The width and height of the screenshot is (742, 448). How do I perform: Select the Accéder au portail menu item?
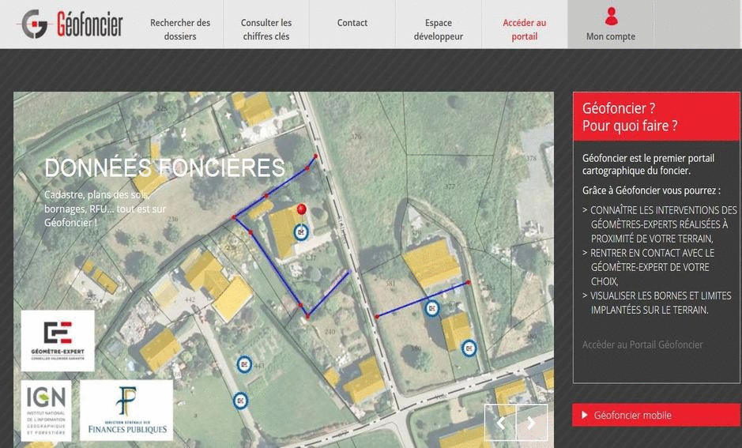pos(525,29)
